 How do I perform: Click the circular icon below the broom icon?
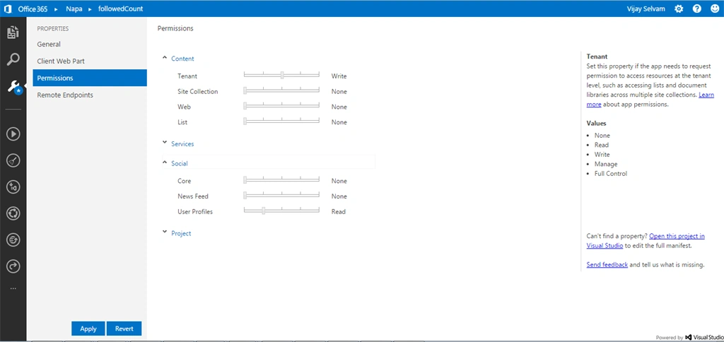point(13,187)
